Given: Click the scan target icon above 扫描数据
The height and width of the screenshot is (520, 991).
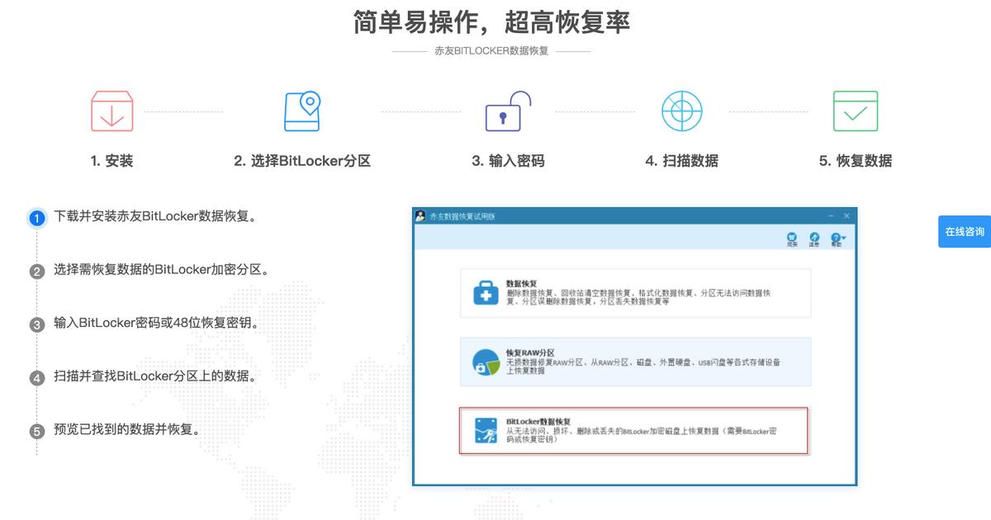Looking at the screenshot, I should (683, 110).
